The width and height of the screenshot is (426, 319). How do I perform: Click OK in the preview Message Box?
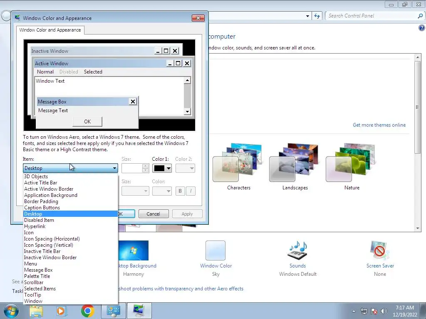[x=87, y=122]
